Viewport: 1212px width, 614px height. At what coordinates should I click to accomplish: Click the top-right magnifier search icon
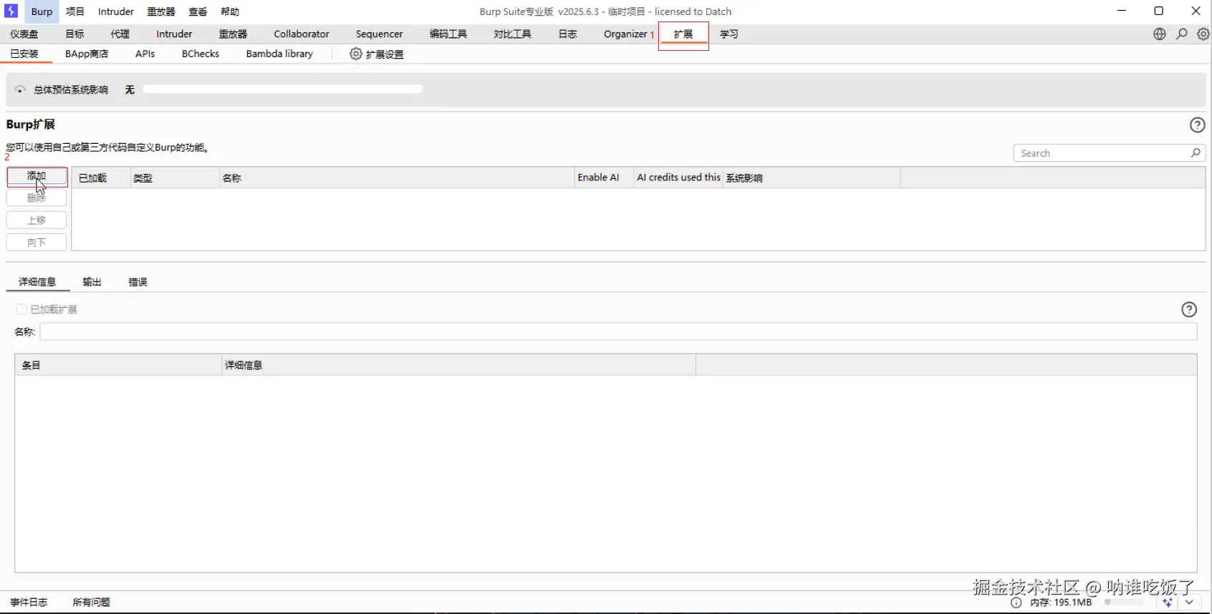(x=1182, y=34)
